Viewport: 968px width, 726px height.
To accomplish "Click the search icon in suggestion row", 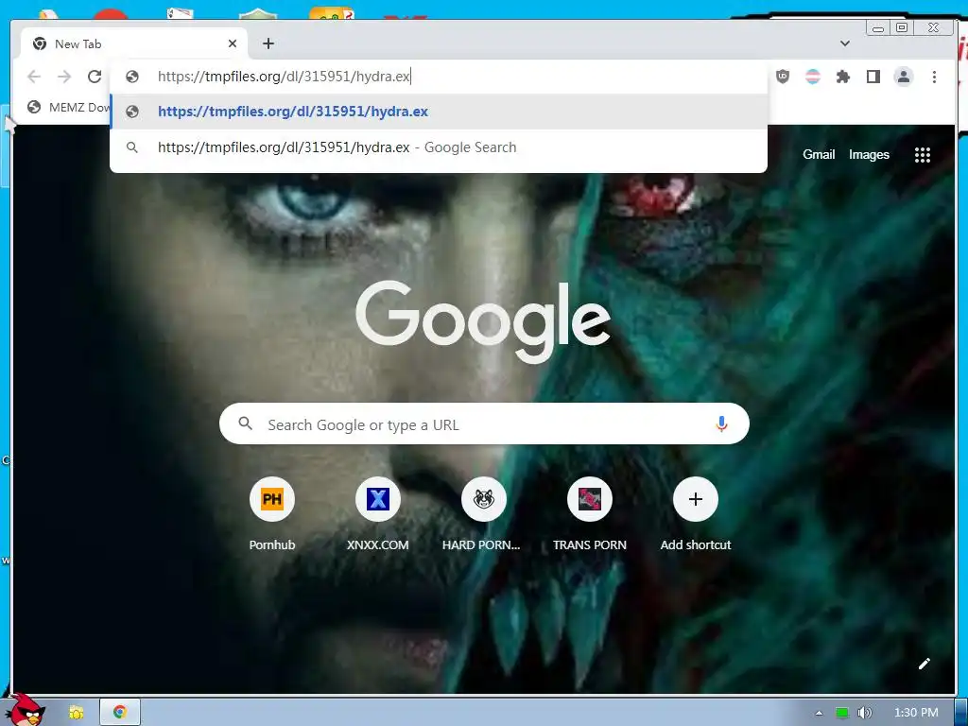I will click(132, 147).
